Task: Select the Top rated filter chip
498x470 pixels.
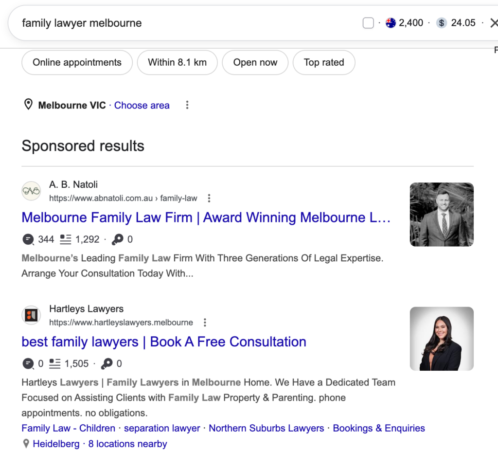Action: [x=323, y=62]
